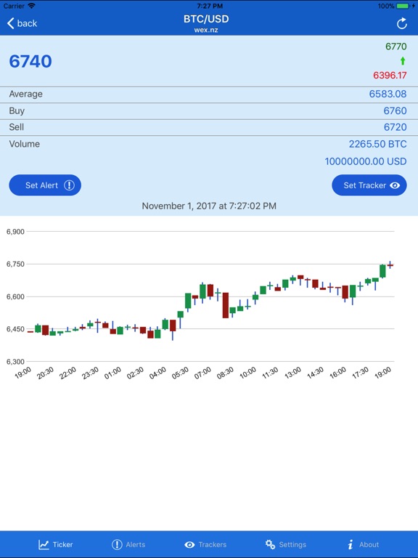Viewport: 418px width, 558px height.
Task: Tap the BTC/USD wex.nz title
Action: click(x=206, y=23)
